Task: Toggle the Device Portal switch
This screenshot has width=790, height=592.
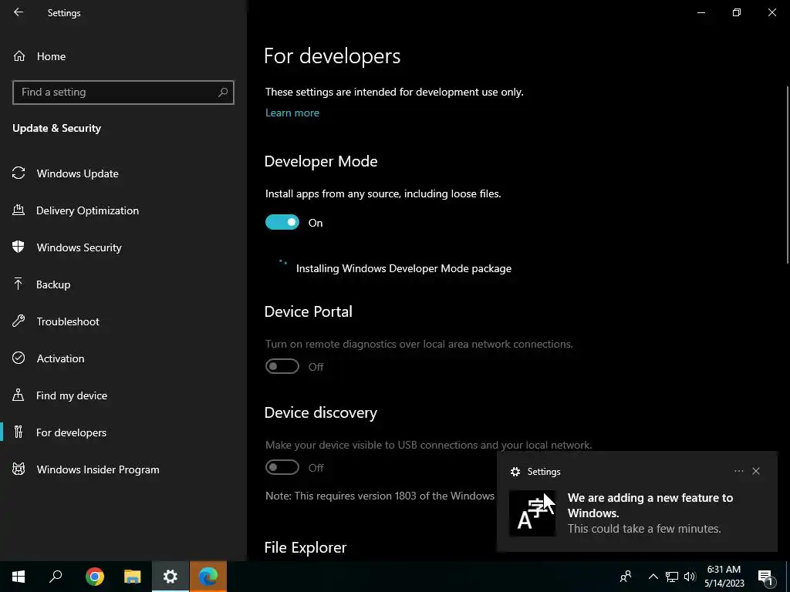Action: click(282, 366)
